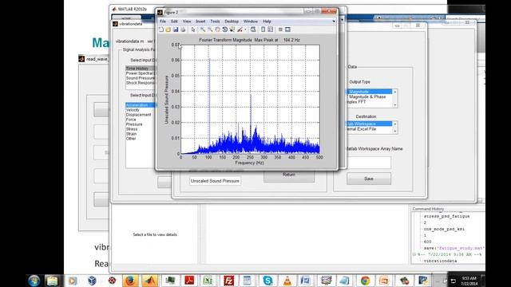
Task: Open Firefox from the taskbar
Action: pyautogui.click(x=130, y=281)
